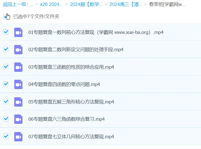
Task: Click the video icon for 05专题复盘五解三角形
Action: tap(18, 102)
